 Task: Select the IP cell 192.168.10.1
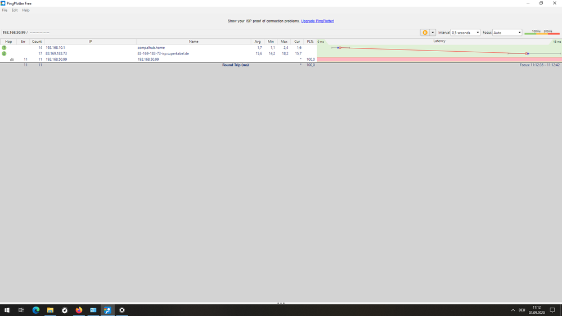[x=55, y=48]
